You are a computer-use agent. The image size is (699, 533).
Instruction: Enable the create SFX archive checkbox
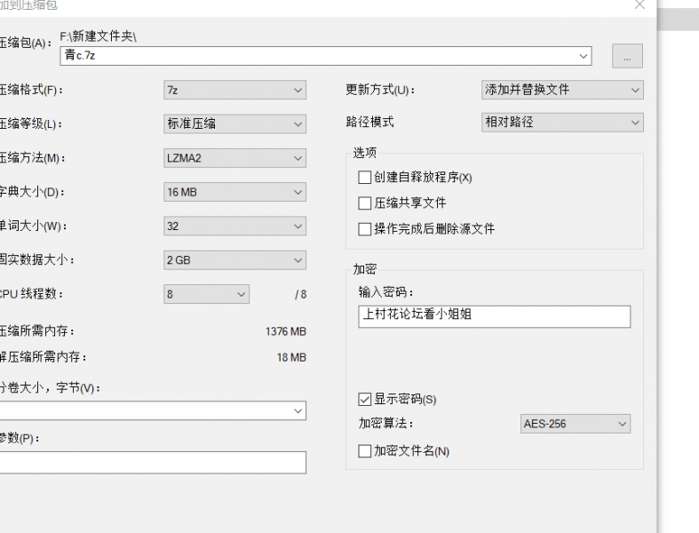coord(364,178)
